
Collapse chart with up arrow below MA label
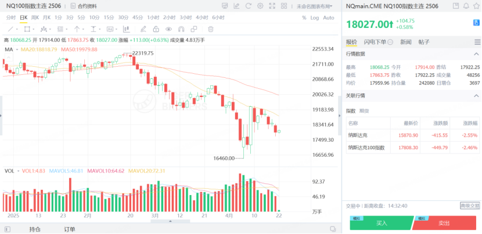click(8, 57)
